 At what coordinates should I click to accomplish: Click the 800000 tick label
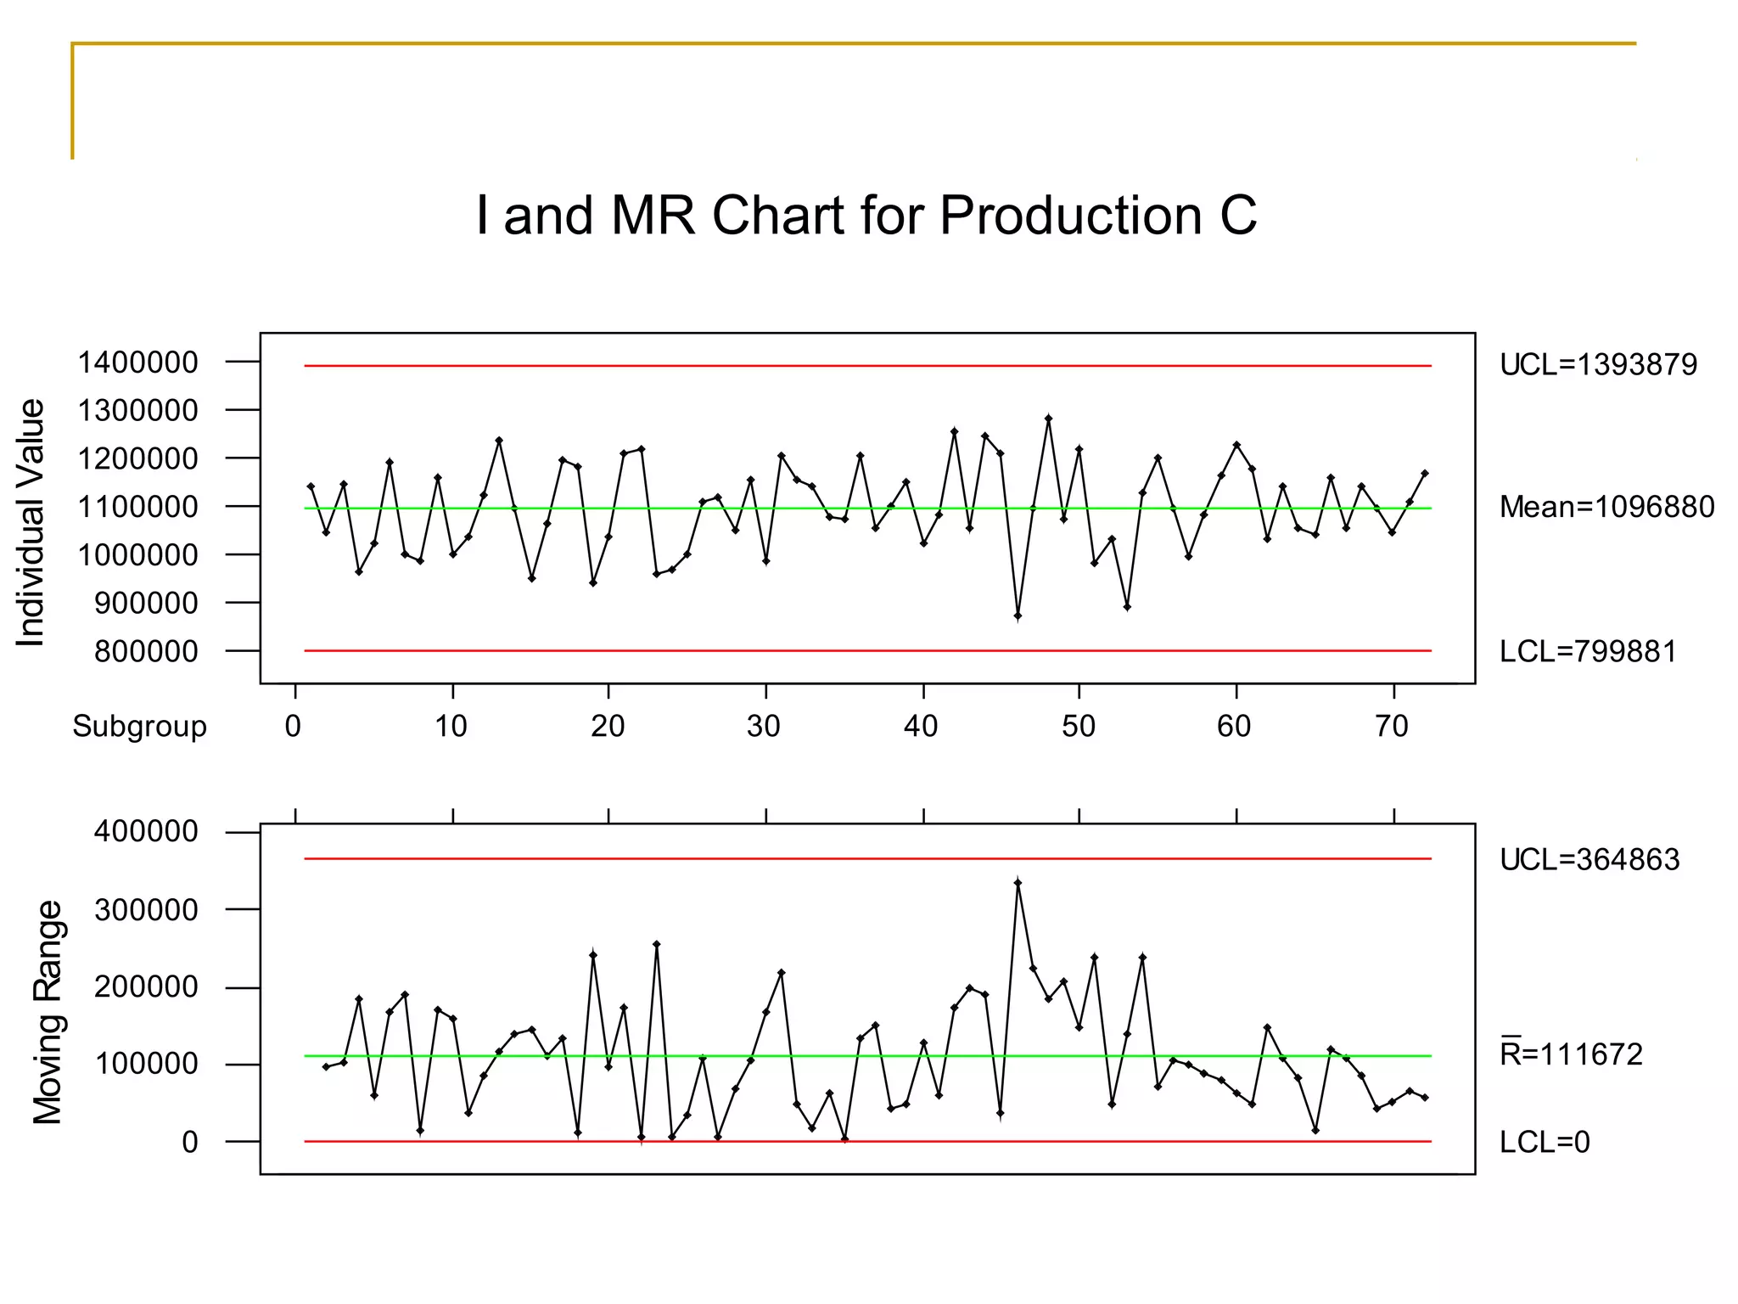click(146, 652)
